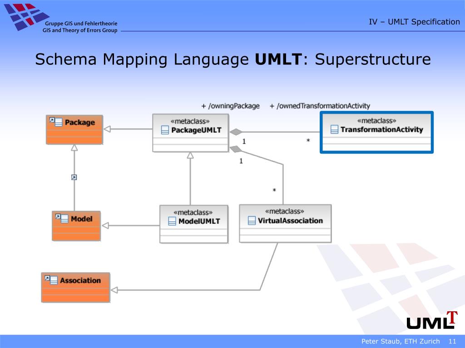Click "GIS and Theory of Errors Group" text
Viewport: 465px width, 348px height.
[80, 30]
